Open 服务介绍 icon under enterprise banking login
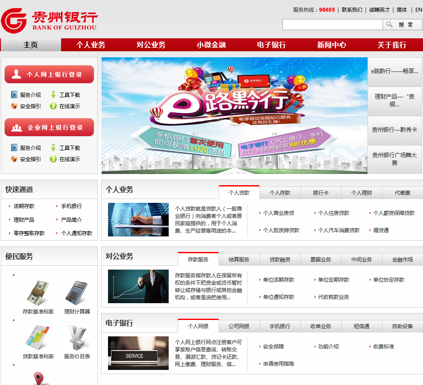423x385 pixels. tap(14, 148)
